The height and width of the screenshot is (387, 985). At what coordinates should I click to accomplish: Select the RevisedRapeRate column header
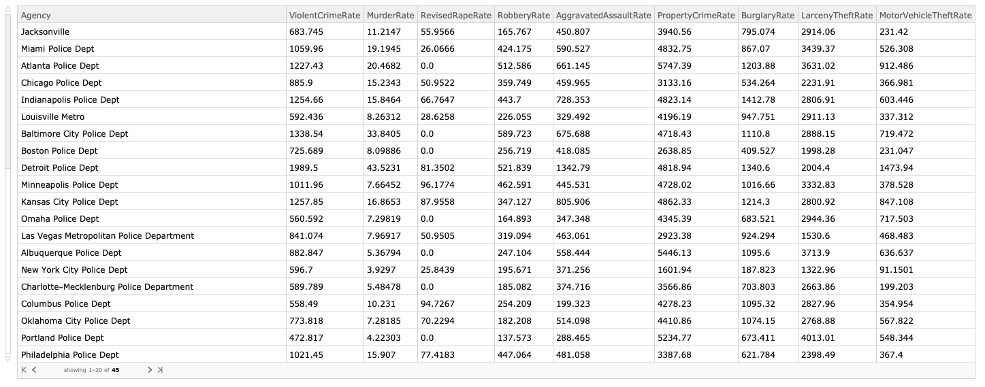tap(455, 15)
